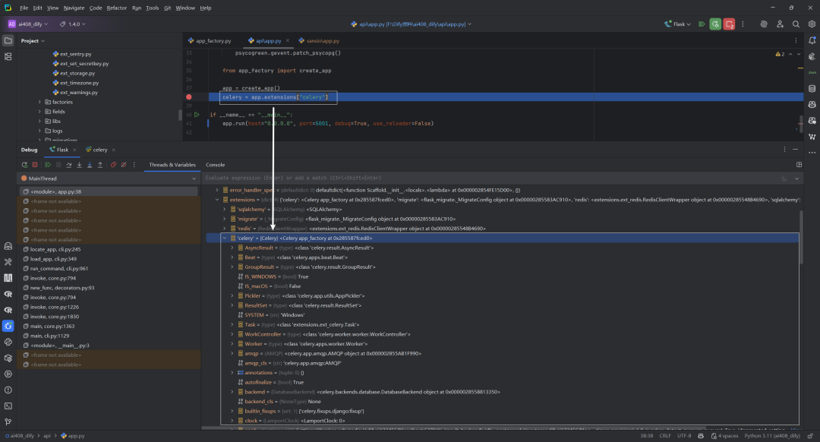Open the File menu
This screenshot has width=820, height=442.
pos(24,8)
